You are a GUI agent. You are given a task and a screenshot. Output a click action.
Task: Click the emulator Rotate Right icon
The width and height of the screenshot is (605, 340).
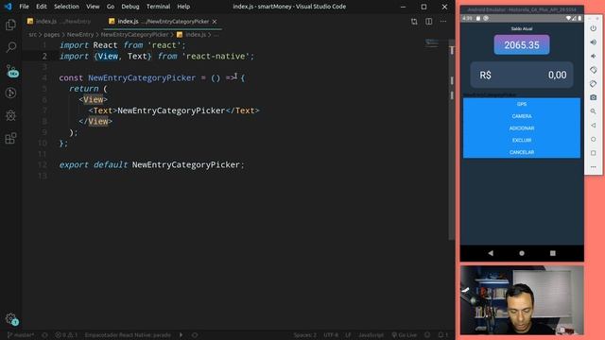(593, 84)
